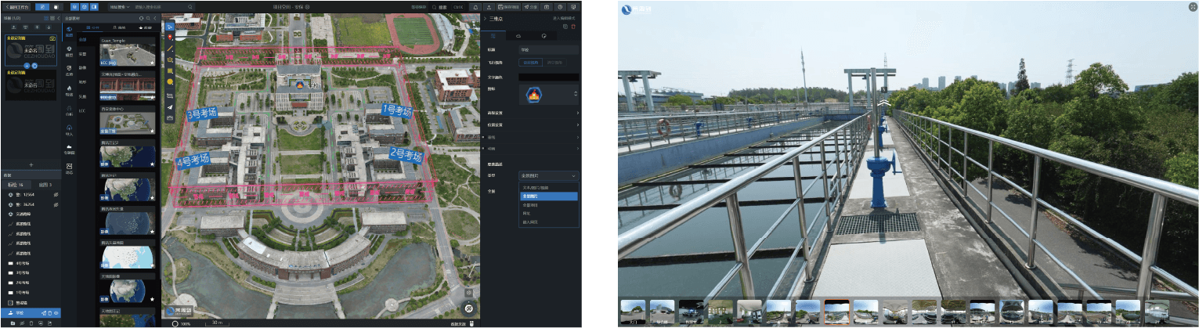Switch to the cloud tab in properties panel
Screen dimensions: 1199x328
click(x=518, y=36)
